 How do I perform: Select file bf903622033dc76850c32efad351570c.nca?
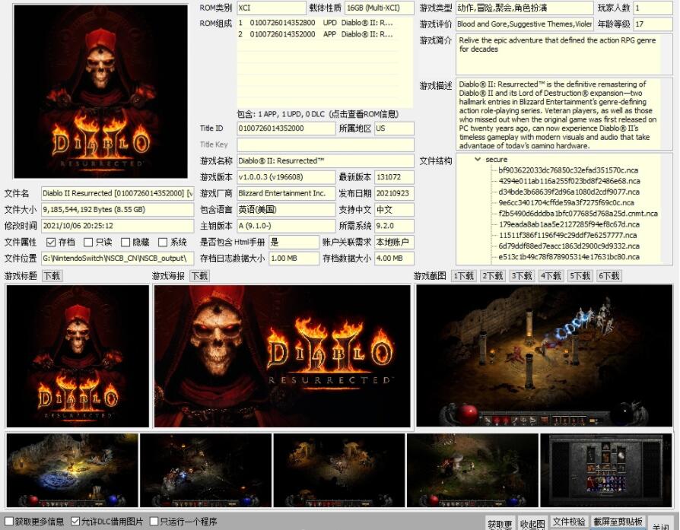pos(568,170)
